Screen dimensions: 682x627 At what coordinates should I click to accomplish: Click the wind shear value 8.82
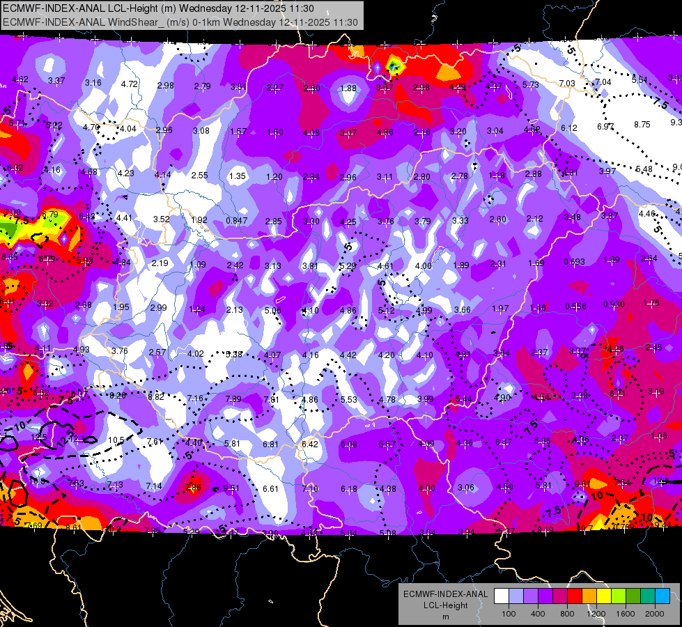pyautogui.click(x=156, y=396)
